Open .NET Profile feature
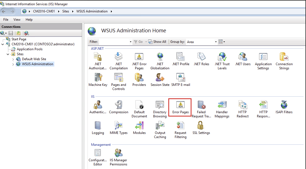 pos(180,59)
